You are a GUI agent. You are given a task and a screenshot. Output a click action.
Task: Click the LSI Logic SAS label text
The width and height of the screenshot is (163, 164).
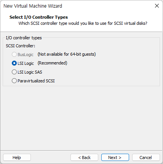pos(30,72)
